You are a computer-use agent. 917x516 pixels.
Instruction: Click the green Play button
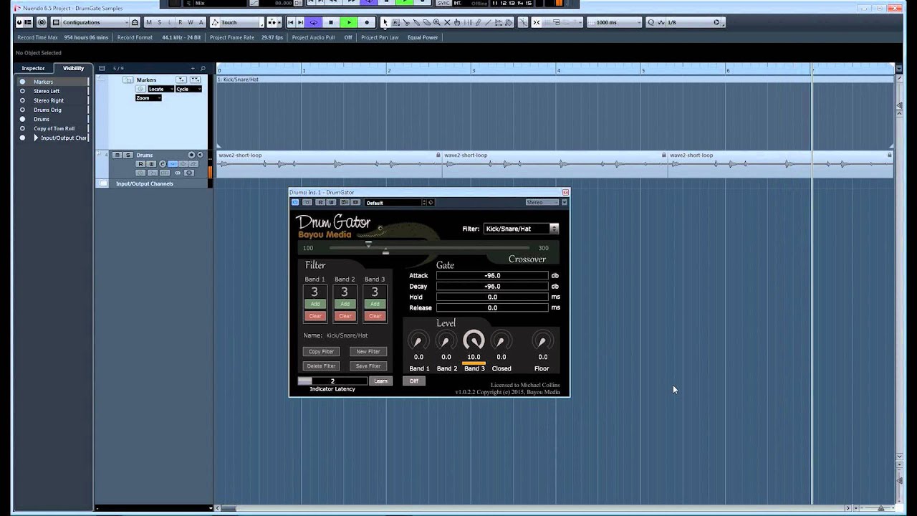(349, 22)
